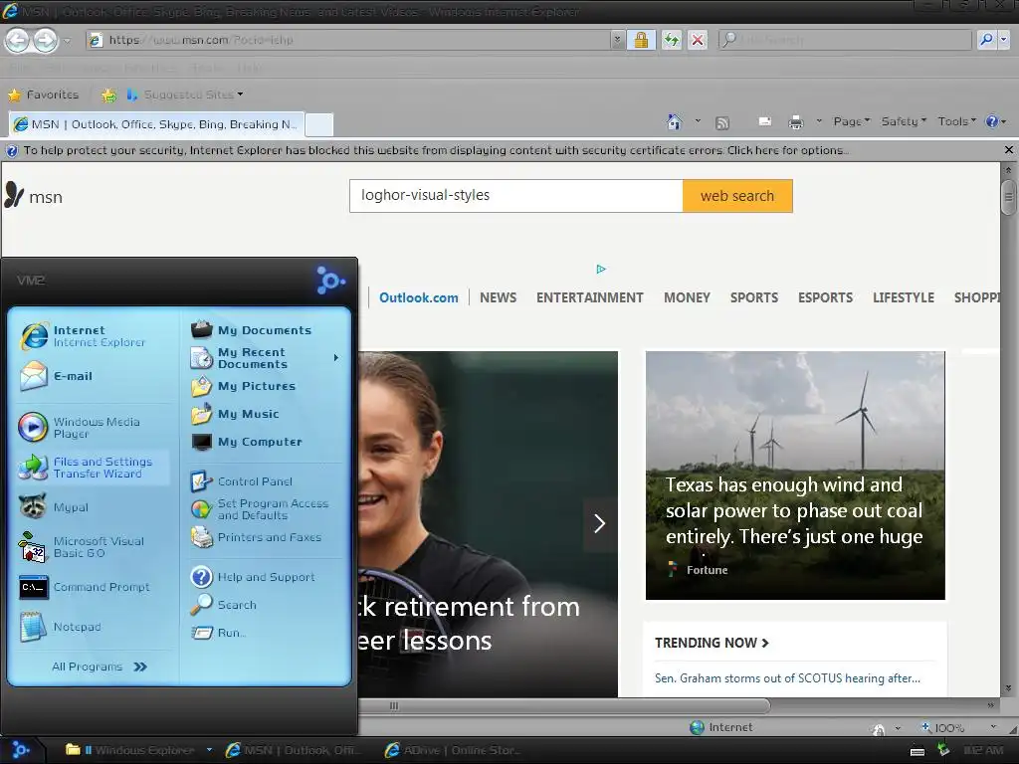
Task: Expand All Programs list
Action: [x=100, y=667]
